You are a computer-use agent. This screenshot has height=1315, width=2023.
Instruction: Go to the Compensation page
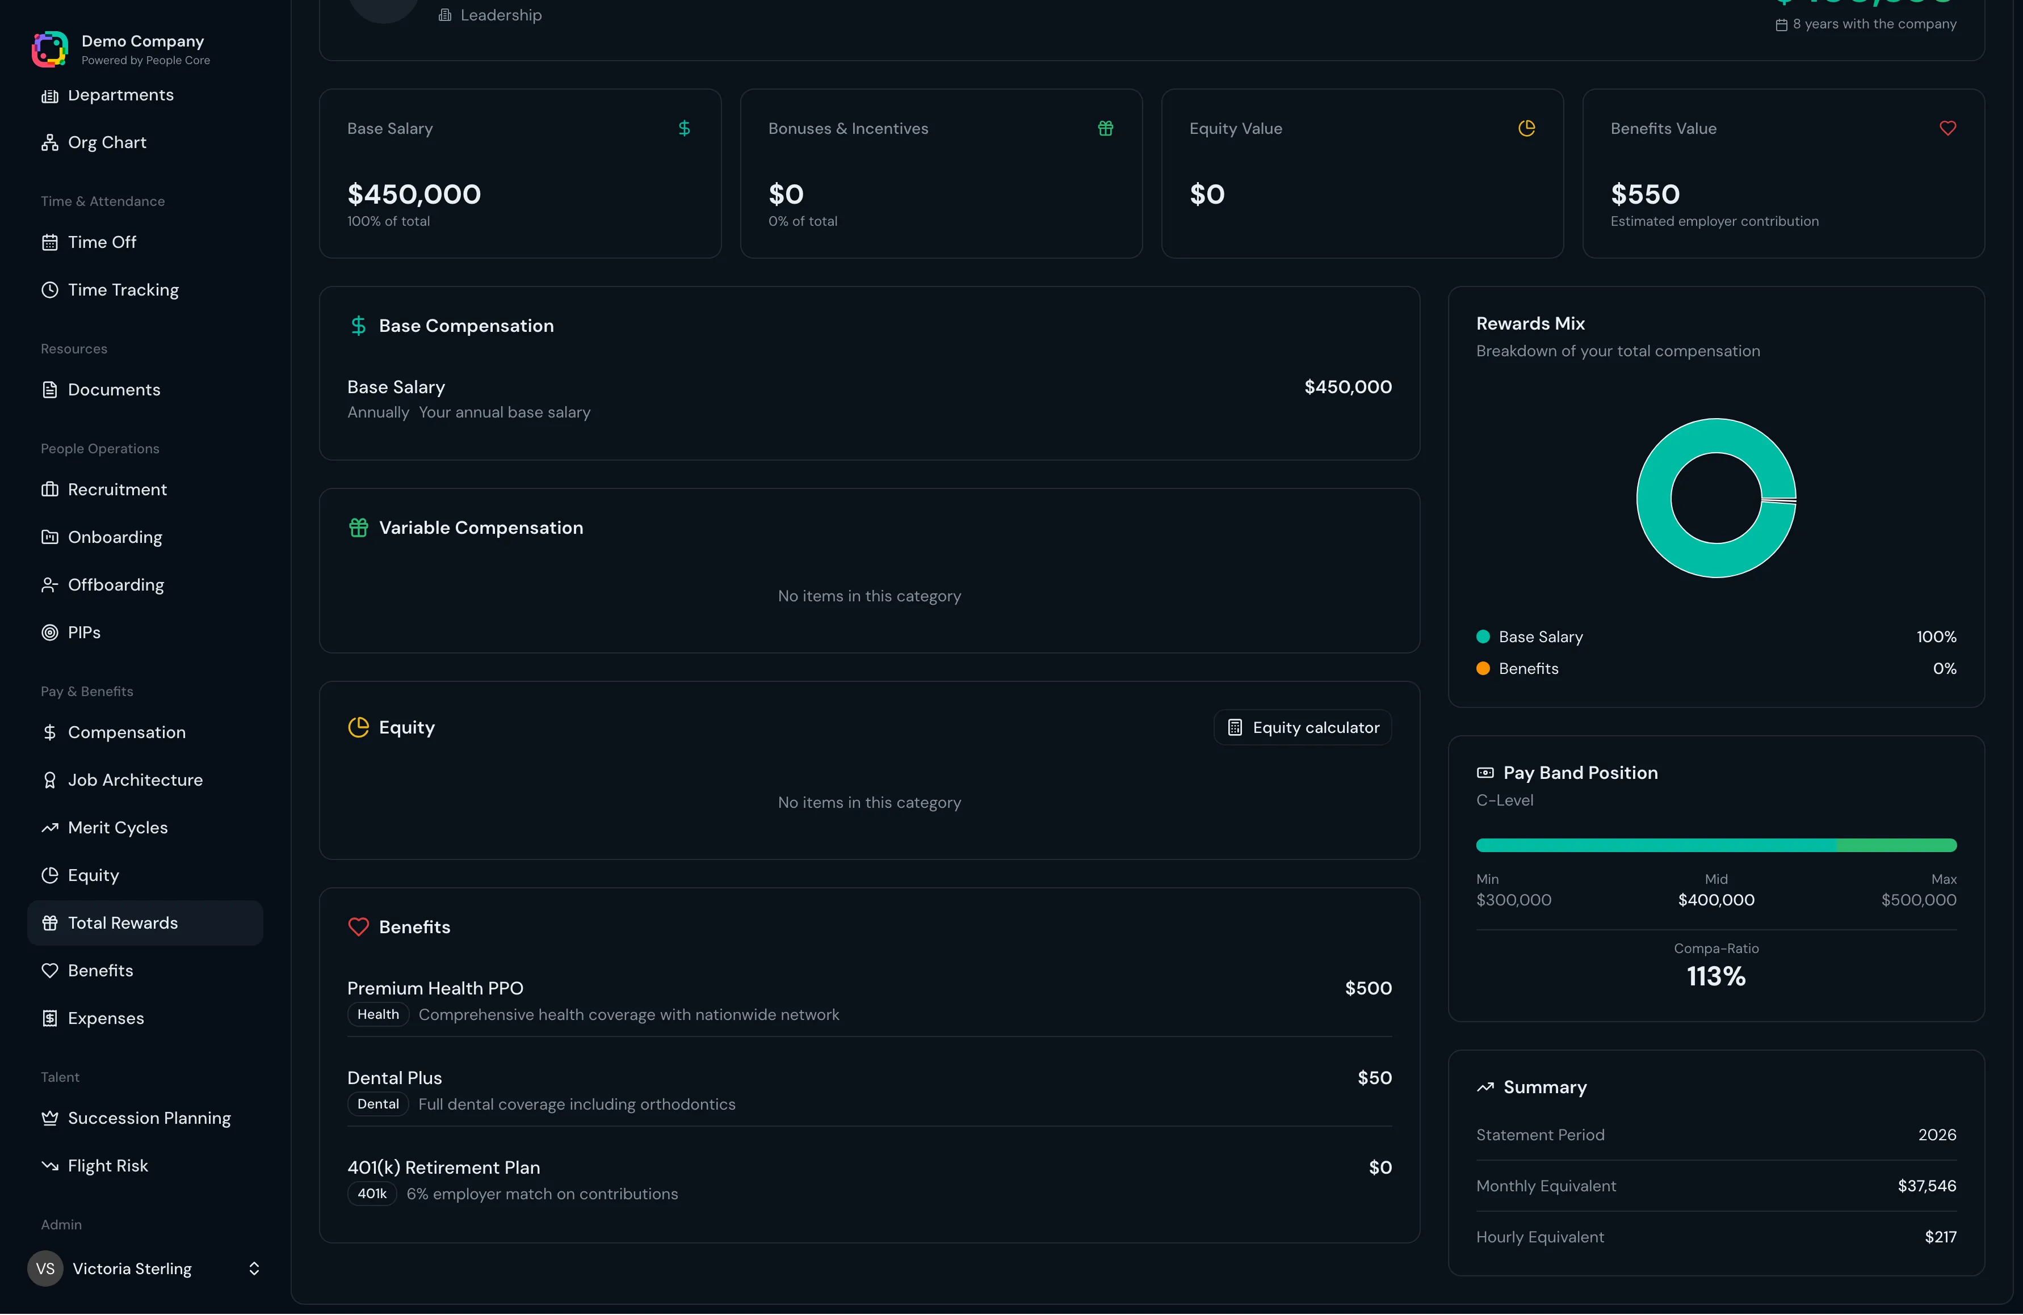click(127, 732)
